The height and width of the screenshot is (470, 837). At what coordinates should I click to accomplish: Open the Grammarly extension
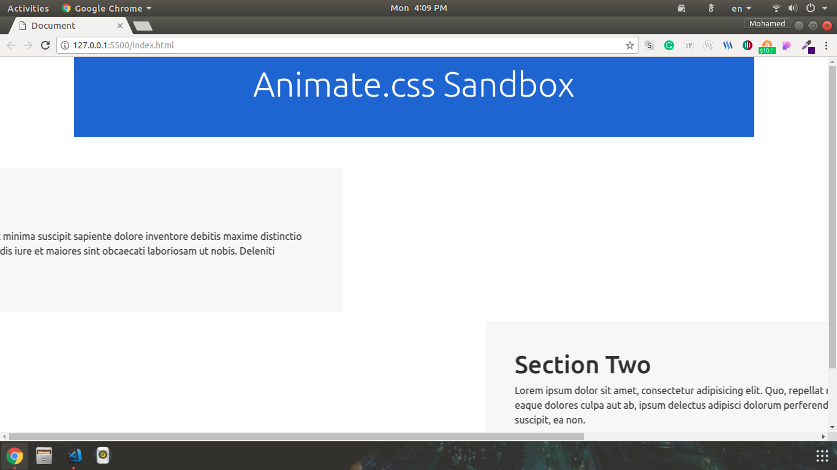[x=669, y=45]
